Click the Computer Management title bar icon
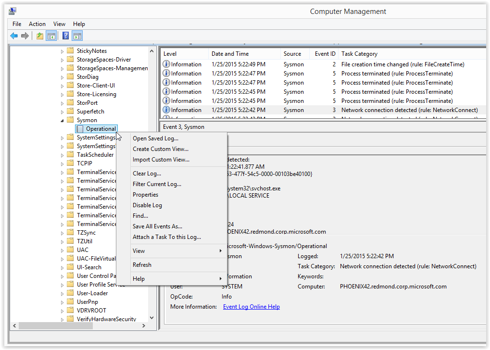This screenshot has height=350, width=490. 13,11
